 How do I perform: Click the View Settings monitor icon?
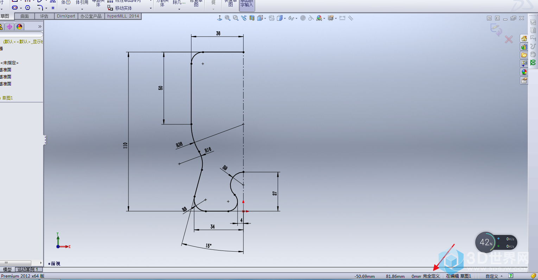[330, 18]
